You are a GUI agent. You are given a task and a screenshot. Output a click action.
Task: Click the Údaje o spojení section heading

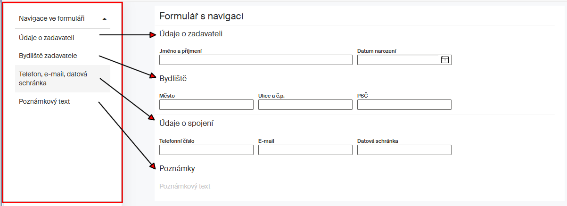click(x=187, y=124)
